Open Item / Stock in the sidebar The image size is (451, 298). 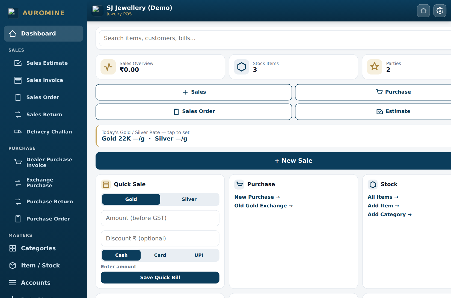click(x=44, y=266)
